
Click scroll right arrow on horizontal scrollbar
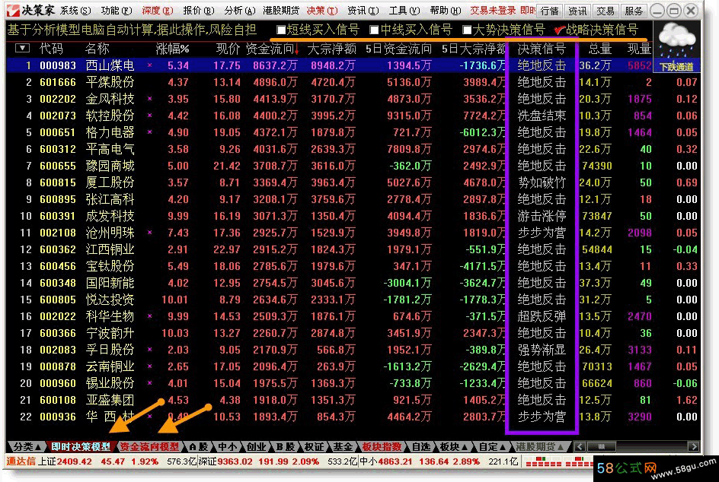click(693, 446)
